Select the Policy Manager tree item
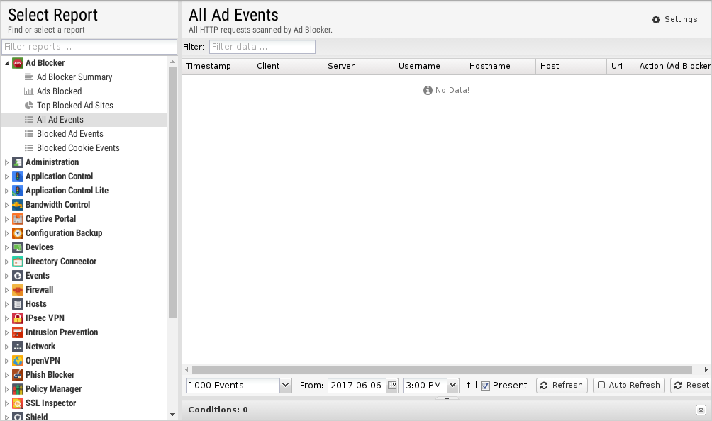Viewport: 712px width, 421px height. point(54,389)
